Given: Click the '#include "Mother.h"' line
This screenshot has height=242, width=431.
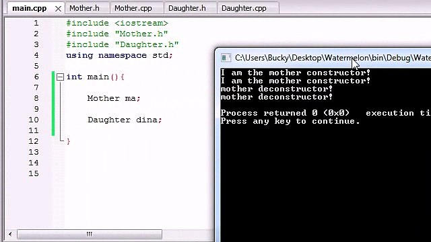Looking at the screenshot, I should click(x=117, y=34).
